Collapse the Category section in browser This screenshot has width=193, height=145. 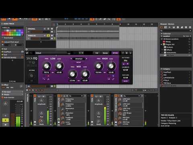(161, 69)
